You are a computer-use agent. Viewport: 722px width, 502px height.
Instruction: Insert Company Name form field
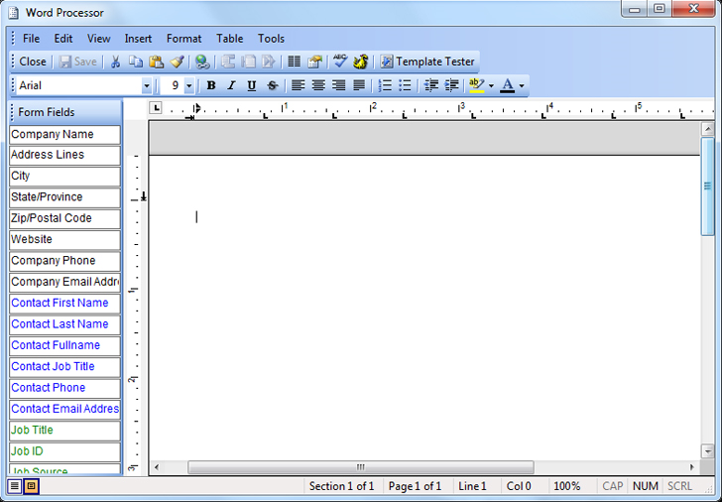(64, 135)
